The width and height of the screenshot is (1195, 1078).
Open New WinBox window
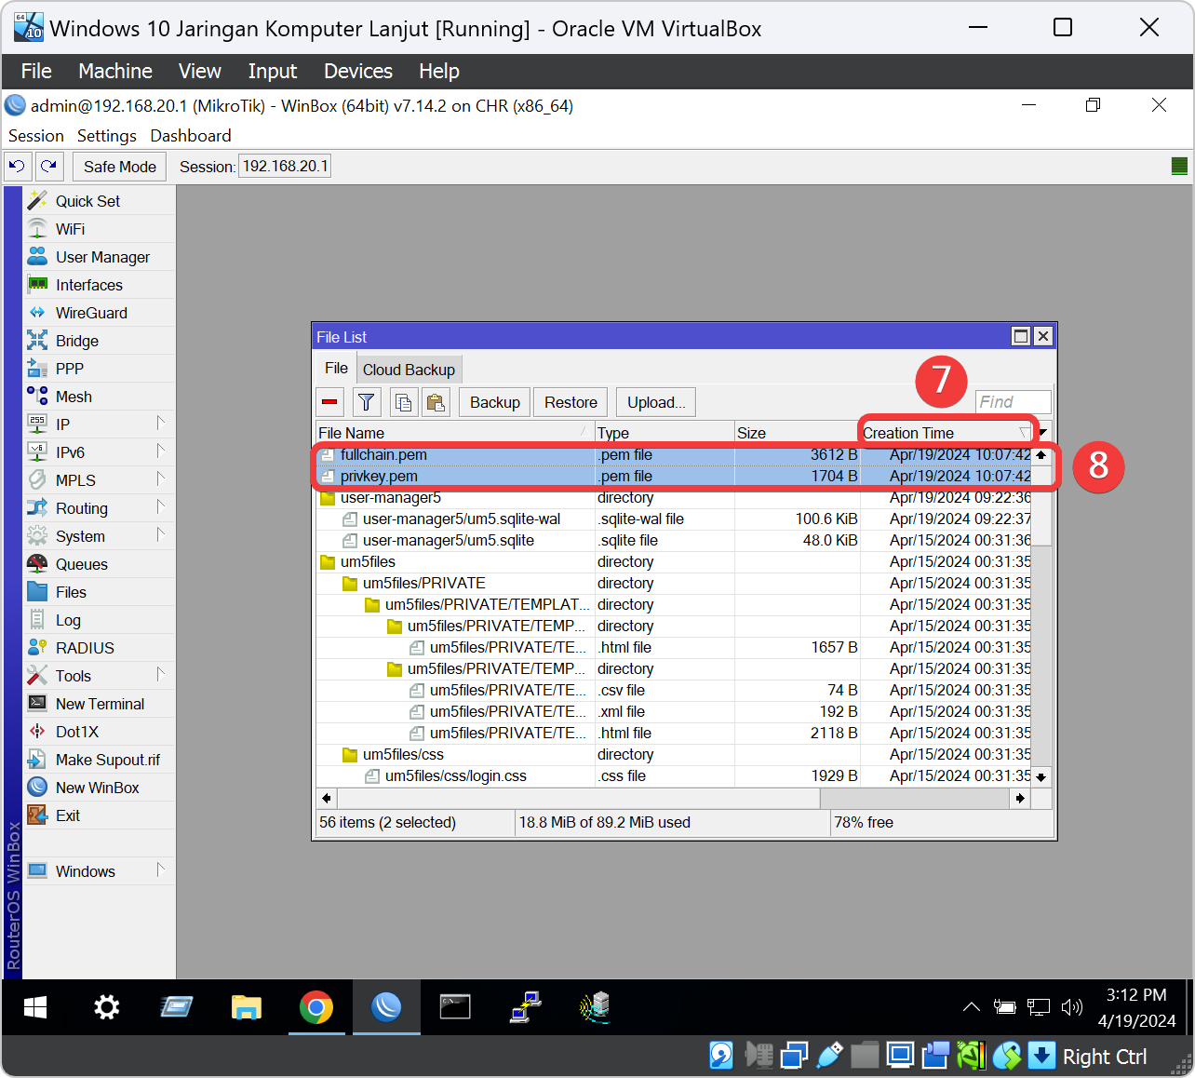[x=97, y=788]
